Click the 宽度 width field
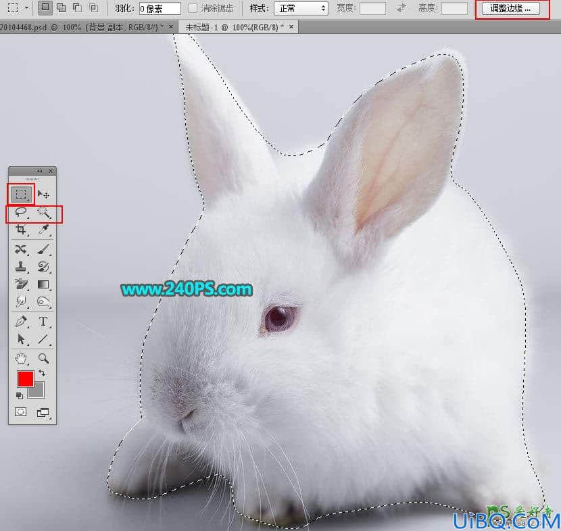Image resolution: width=561 pixels, height=531 pixels. pyautogui.click(x=372, y=8)
